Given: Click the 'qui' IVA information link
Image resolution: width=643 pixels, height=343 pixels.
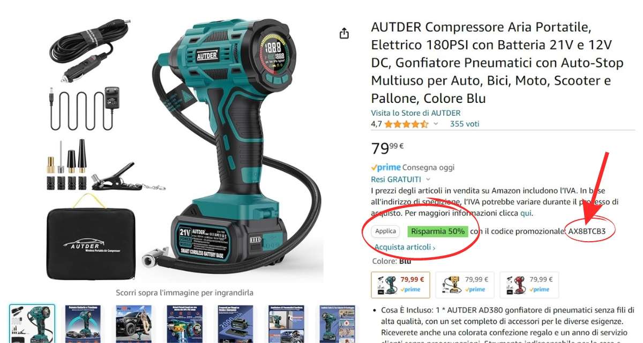Looking at the screenshot, I should (x=526, y=213).
